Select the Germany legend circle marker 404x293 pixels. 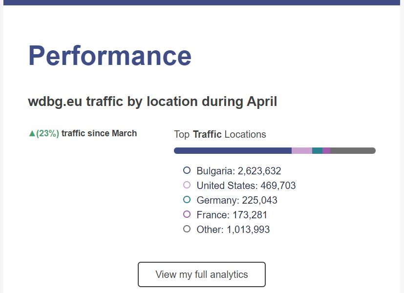(x=187, y=200)
